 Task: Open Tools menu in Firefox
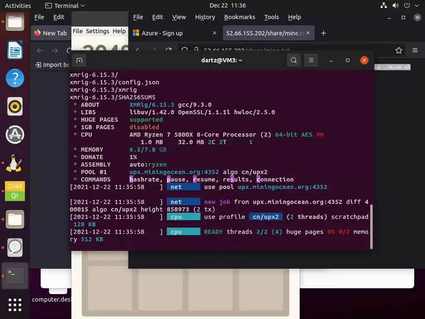pos(271,17)
